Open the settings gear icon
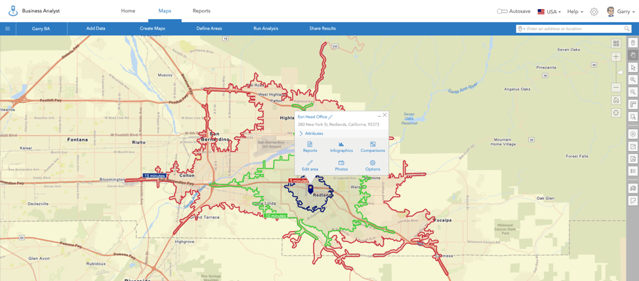Image resolution: width=639 pixels, height=281 pixels. 594,12
